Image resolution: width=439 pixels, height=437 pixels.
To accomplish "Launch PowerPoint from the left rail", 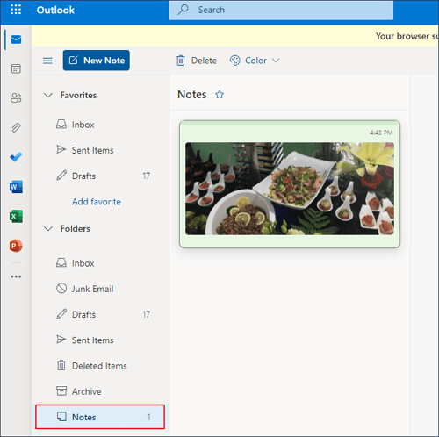I will tap(16, 246).
